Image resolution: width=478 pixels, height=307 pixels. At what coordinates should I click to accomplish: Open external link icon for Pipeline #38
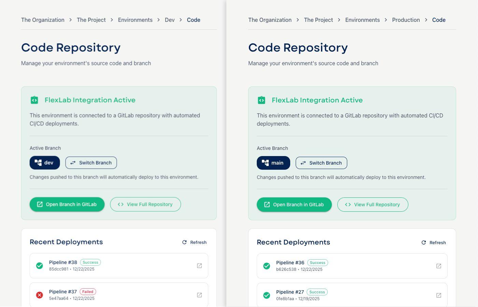tap(199, 266)
